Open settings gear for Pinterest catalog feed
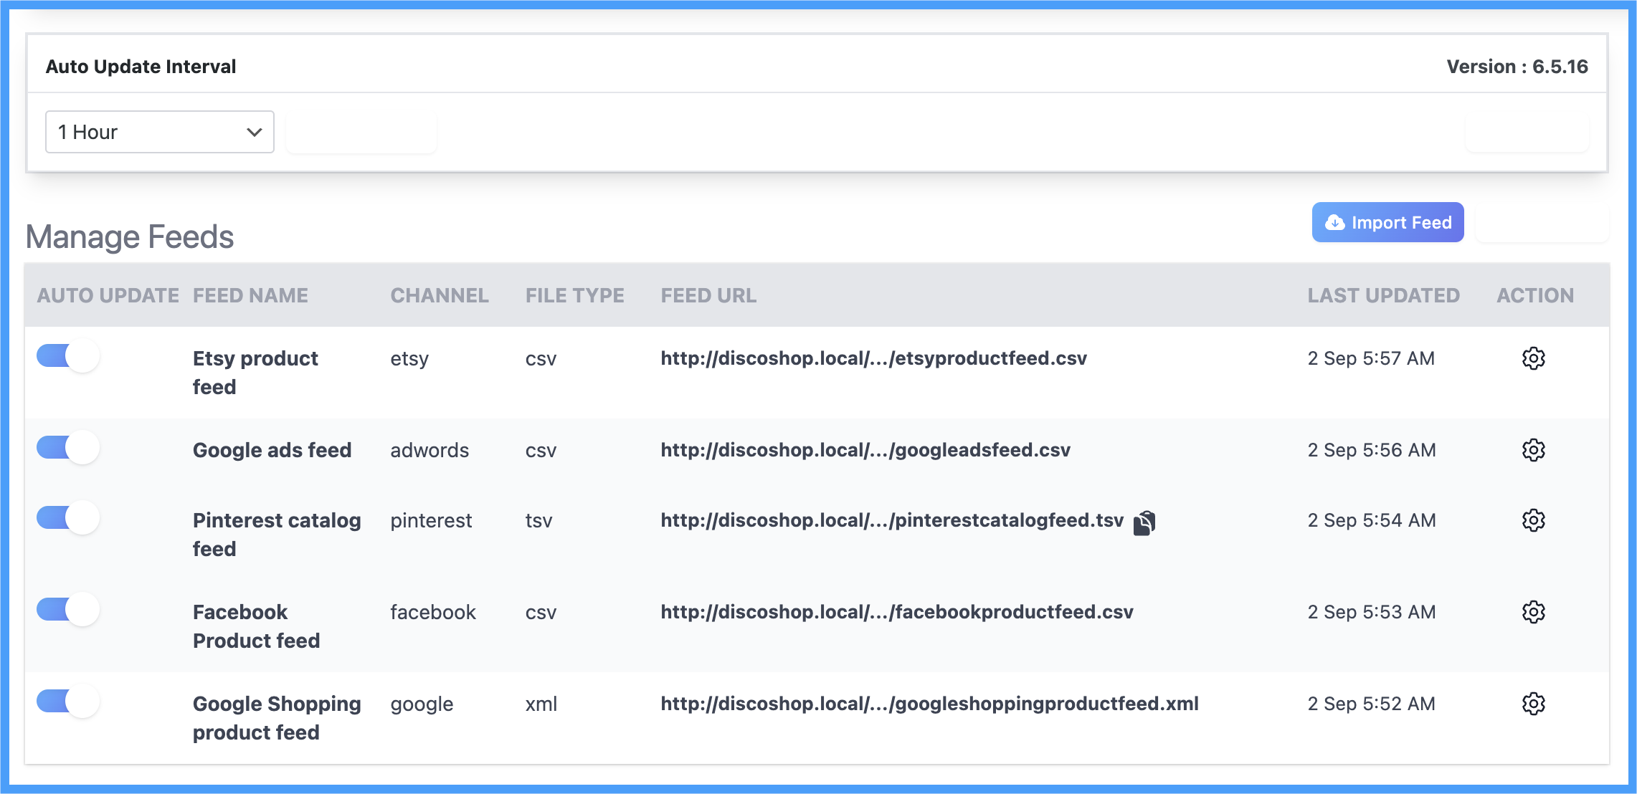 click(1533, 520)
